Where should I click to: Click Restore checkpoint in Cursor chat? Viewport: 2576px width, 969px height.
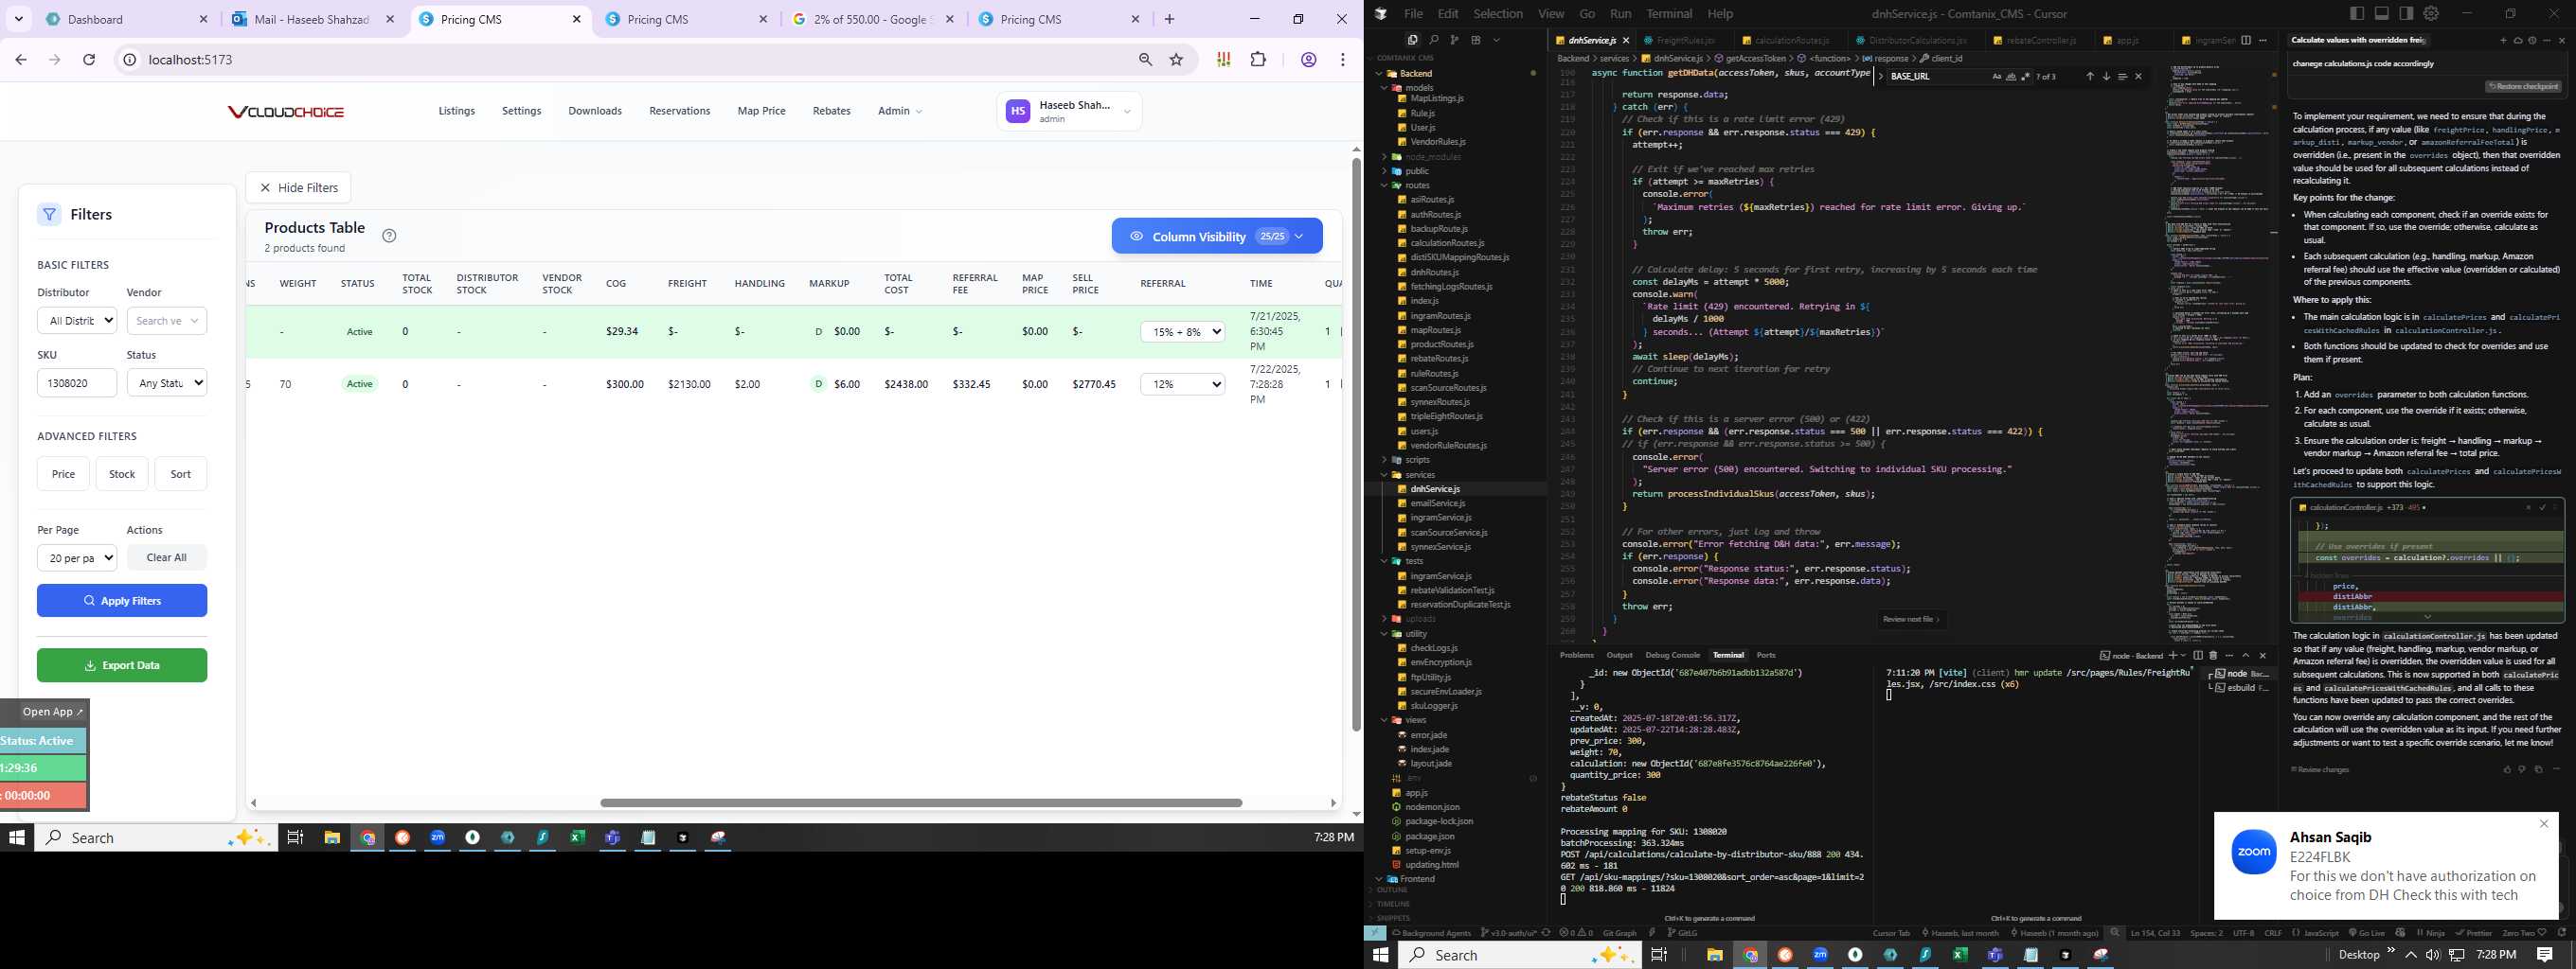coord(2523,86)
